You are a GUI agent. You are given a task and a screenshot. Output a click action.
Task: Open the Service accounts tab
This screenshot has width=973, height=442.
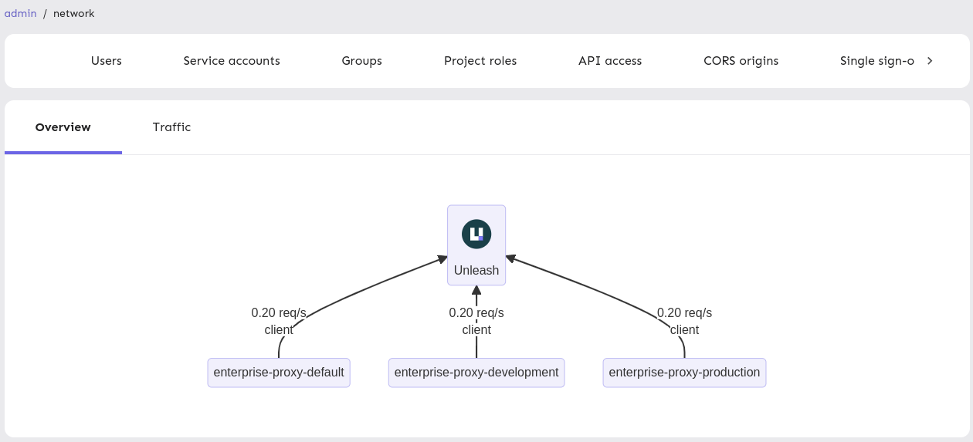pos(232,61)
